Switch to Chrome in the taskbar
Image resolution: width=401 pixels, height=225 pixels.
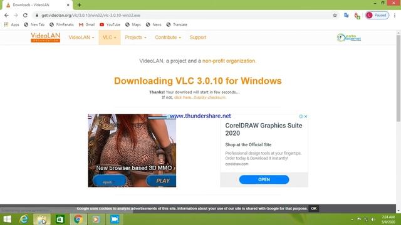pos(78,219)
